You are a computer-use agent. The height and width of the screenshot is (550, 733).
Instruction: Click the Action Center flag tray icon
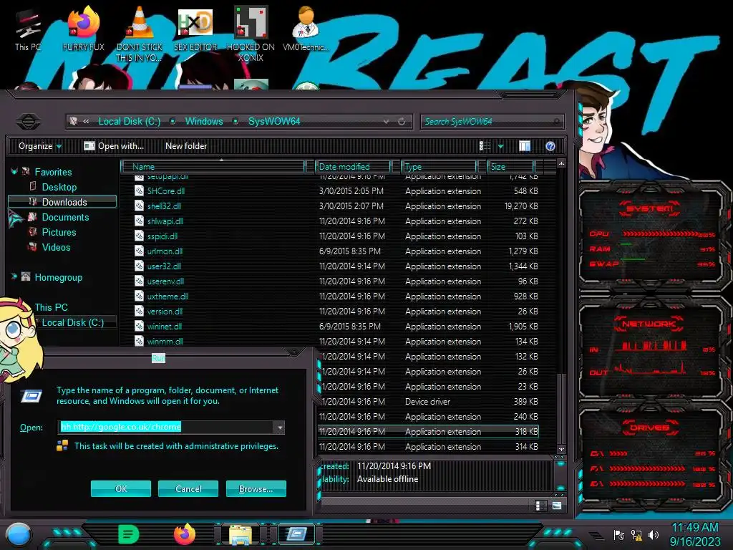619,535
